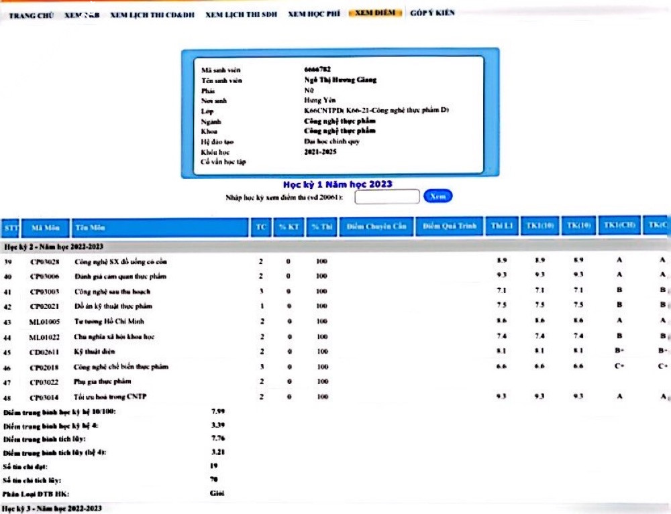Click the TC credits column header
Image resolution: width=671 pixels, height=514 pixels.
[x=261, y=227]
